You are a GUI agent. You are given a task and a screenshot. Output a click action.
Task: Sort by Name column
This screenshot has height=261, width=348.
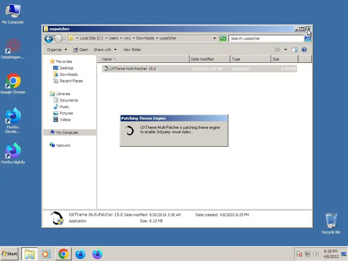pos(143,59)
